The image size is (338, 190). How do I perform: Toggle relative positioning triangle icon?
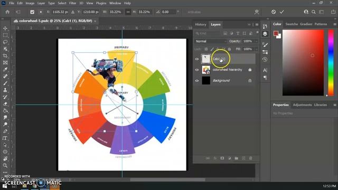(x=73, y=12)
